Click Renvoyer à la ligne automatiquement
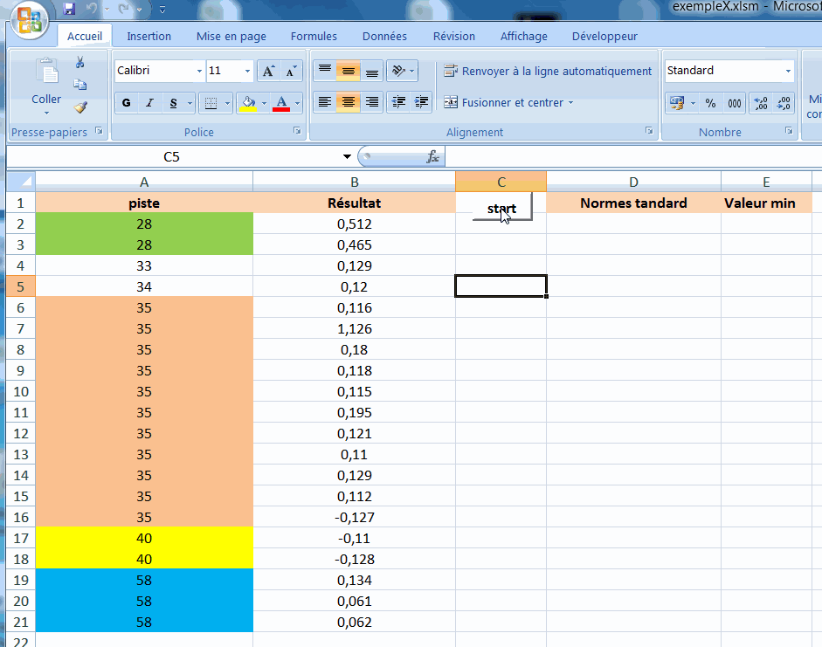The width and height of the screenshot is (822, 647). 548,71
